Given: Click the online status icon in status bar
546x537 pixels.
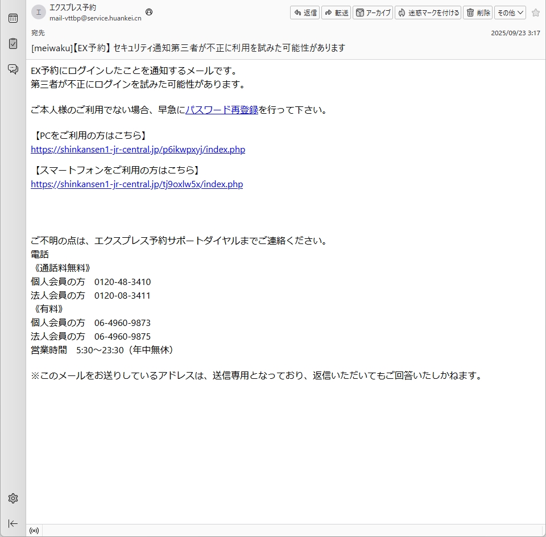Looking at the screenshot, I should click(34, 531).
